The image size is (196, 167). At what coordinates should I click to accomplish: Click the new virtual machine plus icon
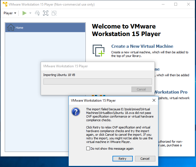tap(99, 51)
